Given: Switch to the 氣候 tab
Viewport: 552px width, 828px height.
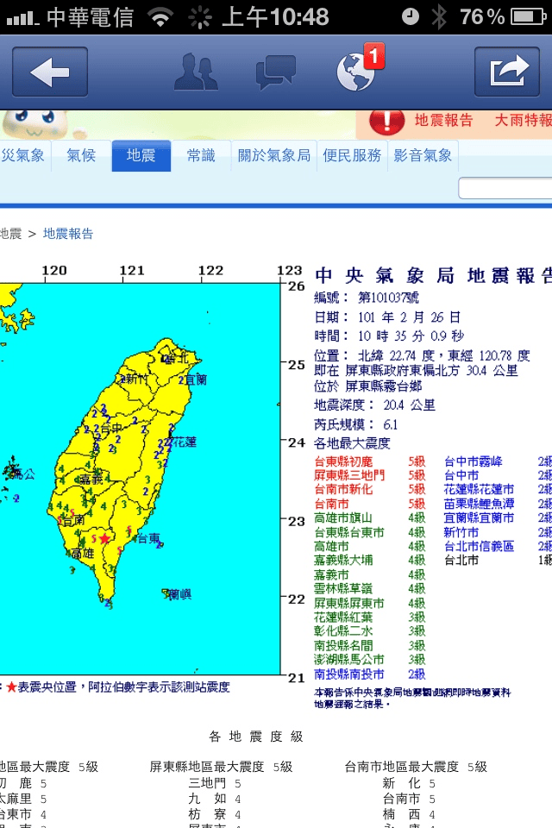Looking at the screenshot, I should 82,156.
